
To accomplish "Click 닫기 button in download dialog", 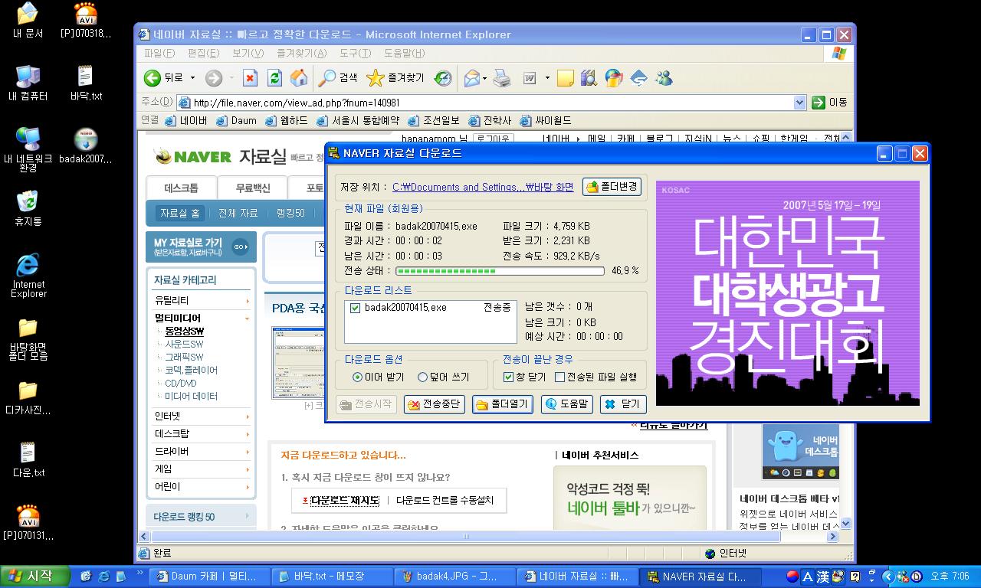I will pos(623,404).
